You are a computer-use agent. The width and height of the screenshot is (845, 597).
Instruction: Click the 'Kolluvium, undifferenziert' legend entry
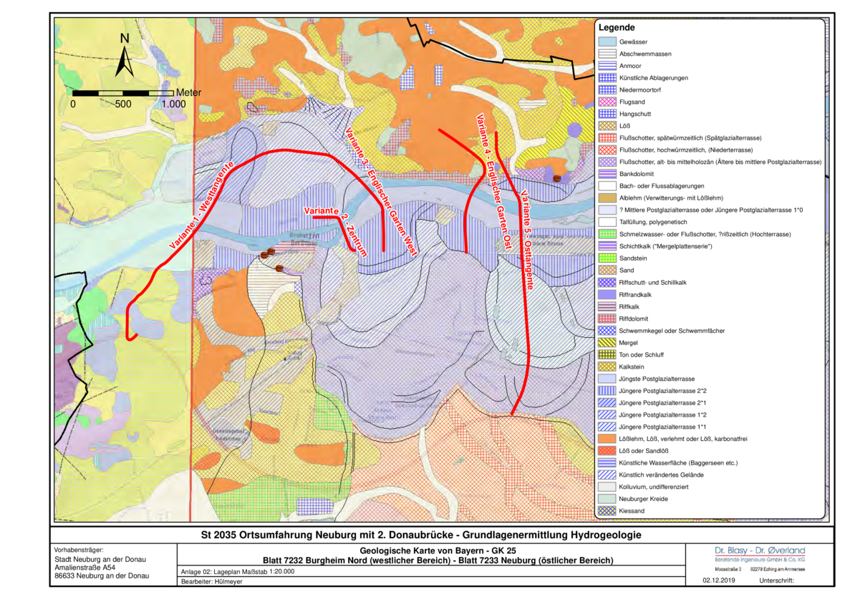pyautogui.click(x=654, y=487)
